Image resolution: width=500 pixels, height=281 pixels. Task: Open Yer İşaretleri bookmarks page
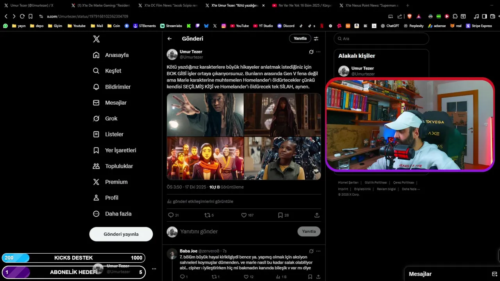[114, 150]
